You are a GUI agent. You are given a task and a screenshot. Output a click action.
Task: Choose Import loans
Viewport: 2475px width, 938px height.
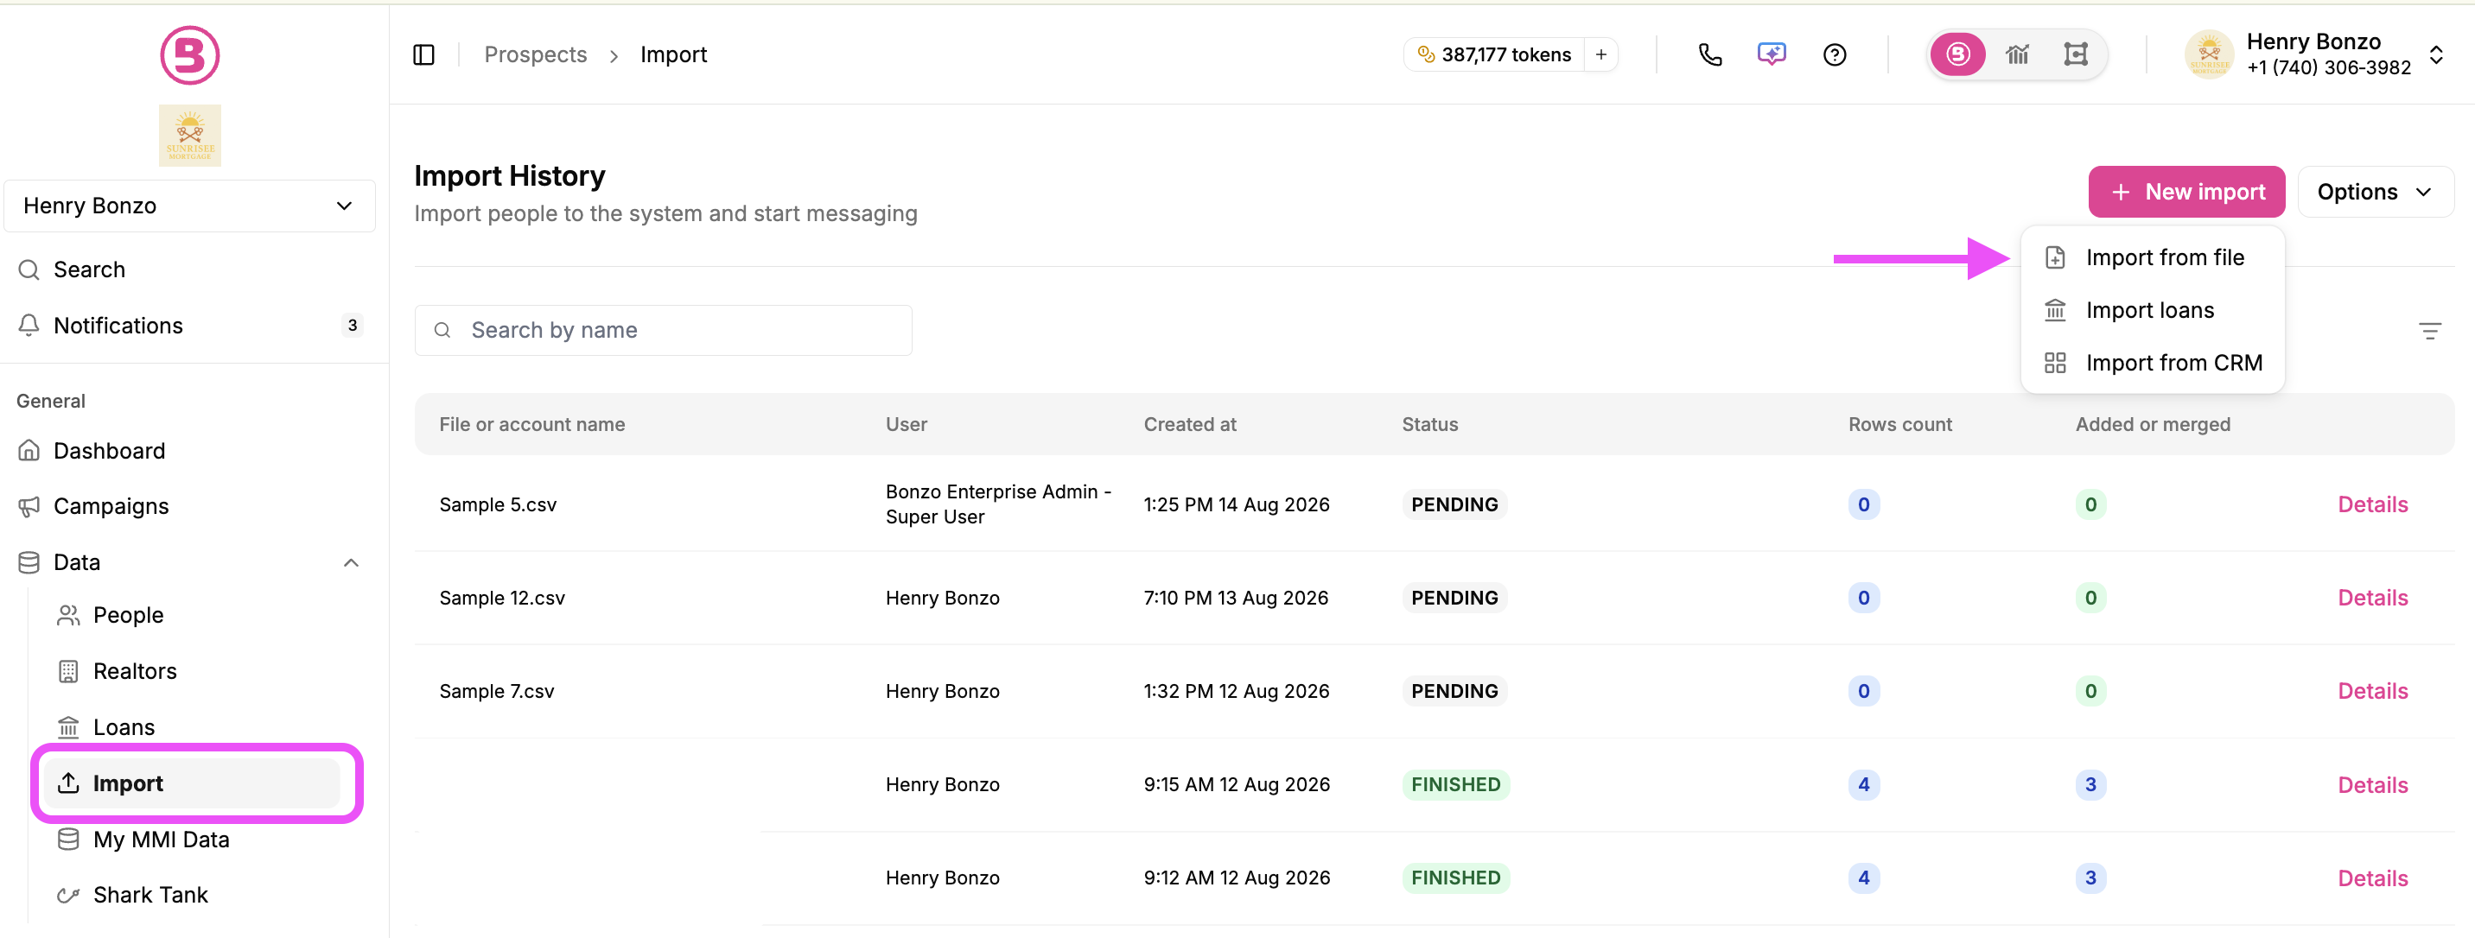2152,310
